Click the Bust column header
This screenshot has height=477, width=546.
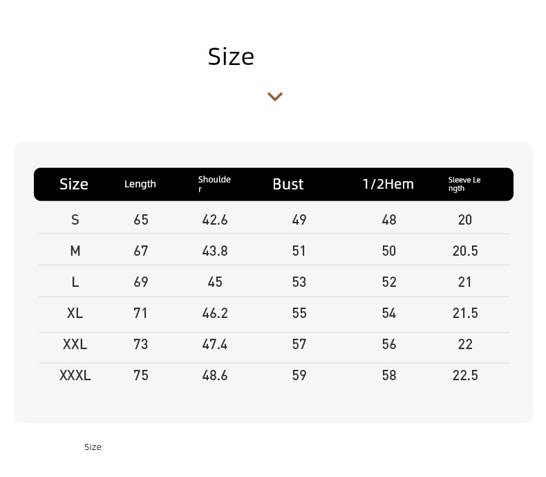tap(288, 184)
